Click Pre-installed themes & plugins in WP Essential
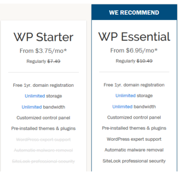 click(134, 128)
